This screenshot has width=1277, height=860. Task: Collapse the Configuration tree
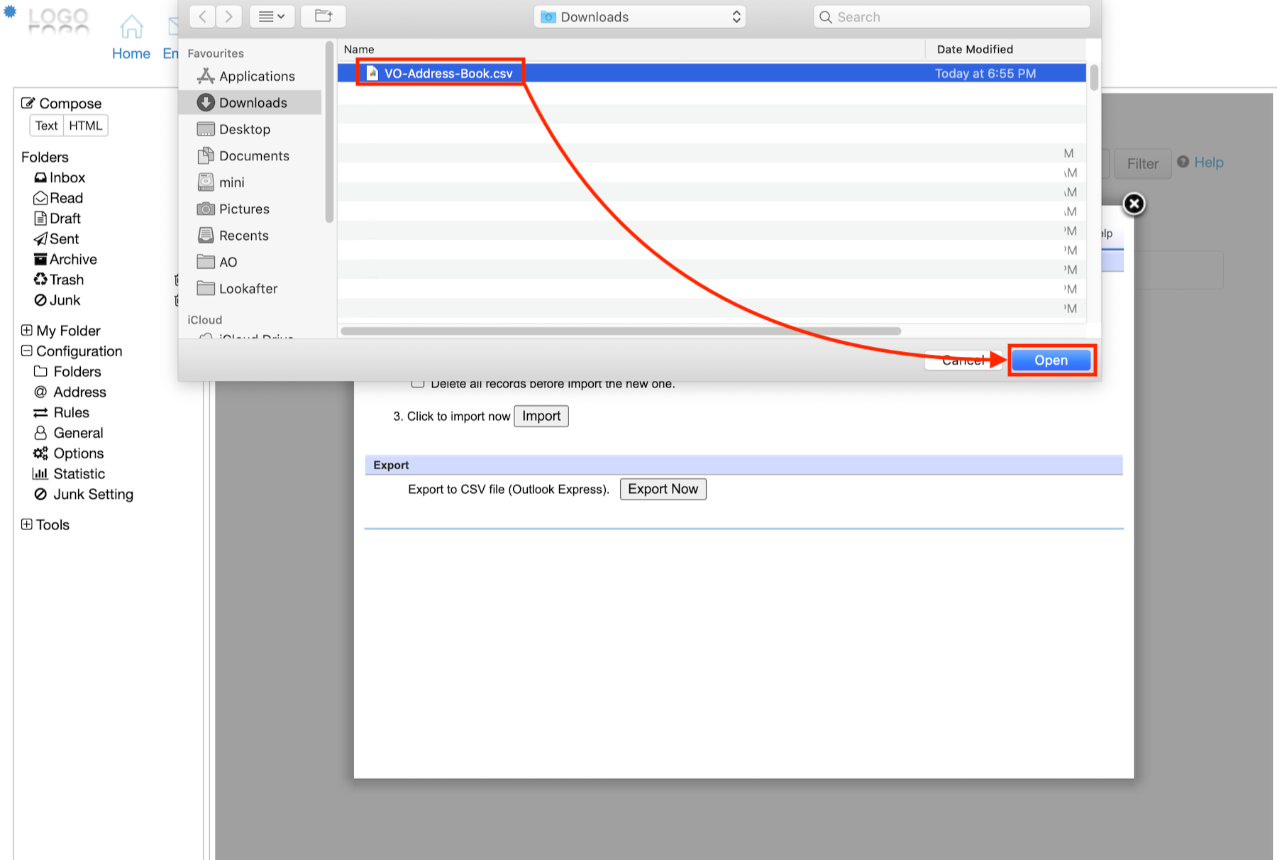(27, 351)
